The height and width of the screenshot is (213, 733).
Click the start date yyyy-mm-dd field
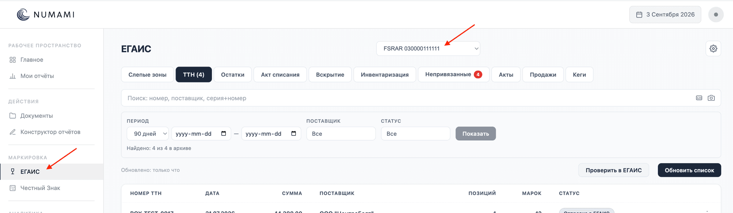[x=201, y=134]
